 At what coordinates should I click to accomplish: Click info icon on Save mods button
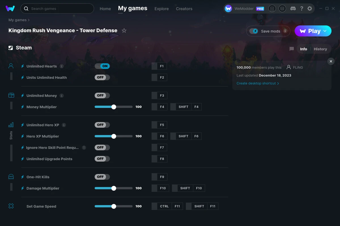tap(285, 31)
